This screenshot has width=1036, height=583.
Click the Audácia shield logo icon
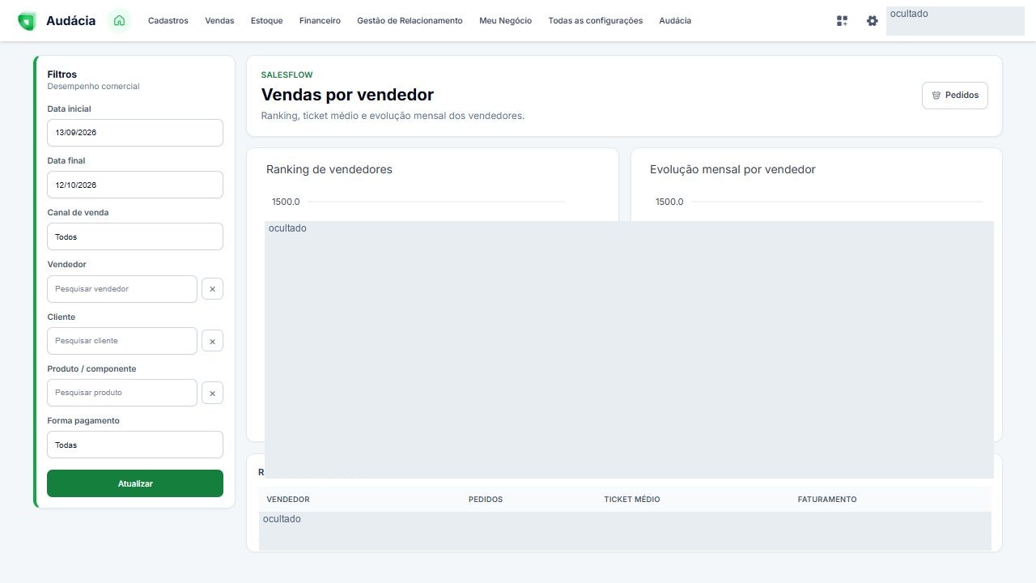coord(27,21)
